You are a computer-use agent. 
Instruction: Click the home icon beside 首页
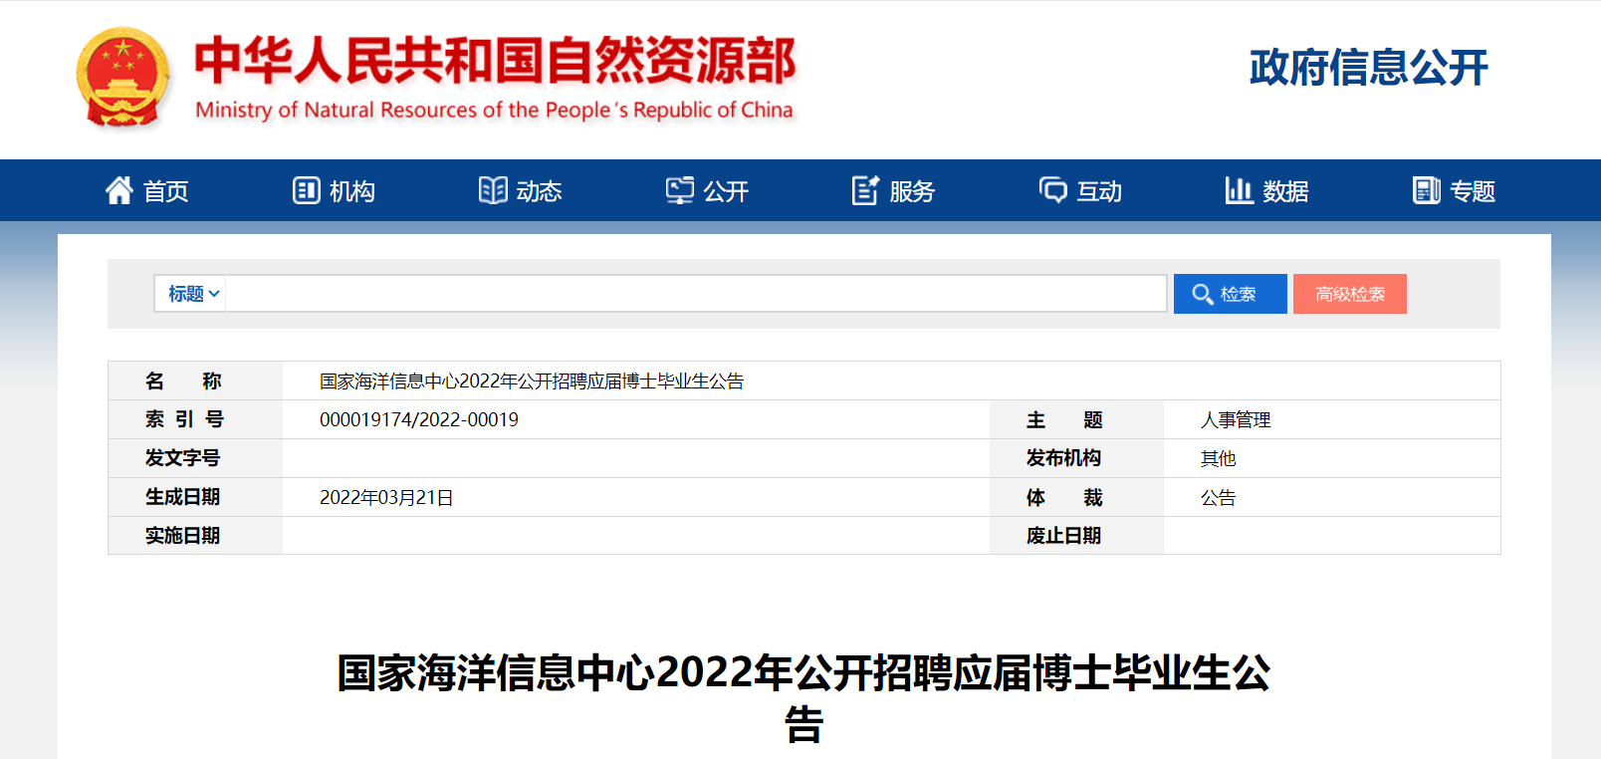pyautogui.click(x=119, y=190)
